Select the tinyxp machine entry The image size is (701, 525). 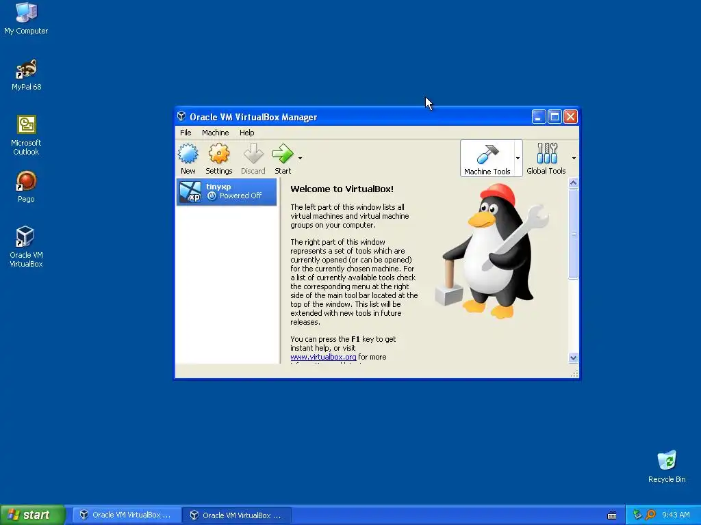tap(227, 191)
